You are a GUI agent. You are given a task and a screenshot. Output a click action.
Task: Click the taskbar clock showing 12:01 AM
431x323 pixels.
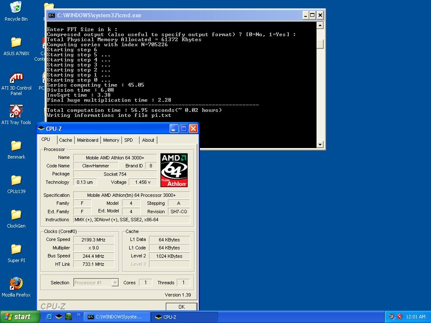click(415, 317)
